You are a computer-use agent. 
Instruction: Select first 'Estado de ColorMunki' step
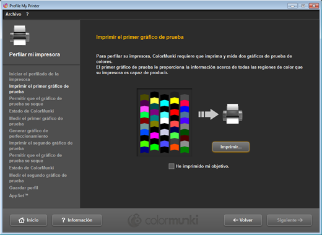click(x=32, y=111)
